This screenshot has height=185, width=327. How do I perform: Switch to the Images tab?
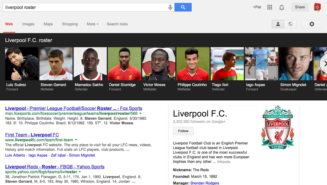[x=28, y=24]
